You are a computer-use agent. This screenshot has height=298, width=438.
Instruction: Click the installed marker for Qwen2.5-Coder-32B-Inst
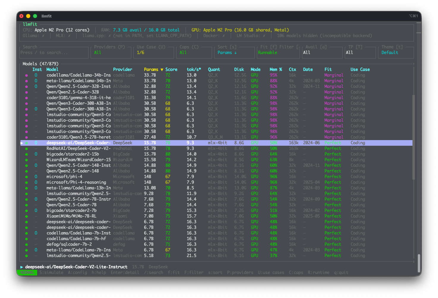point(36,87)
